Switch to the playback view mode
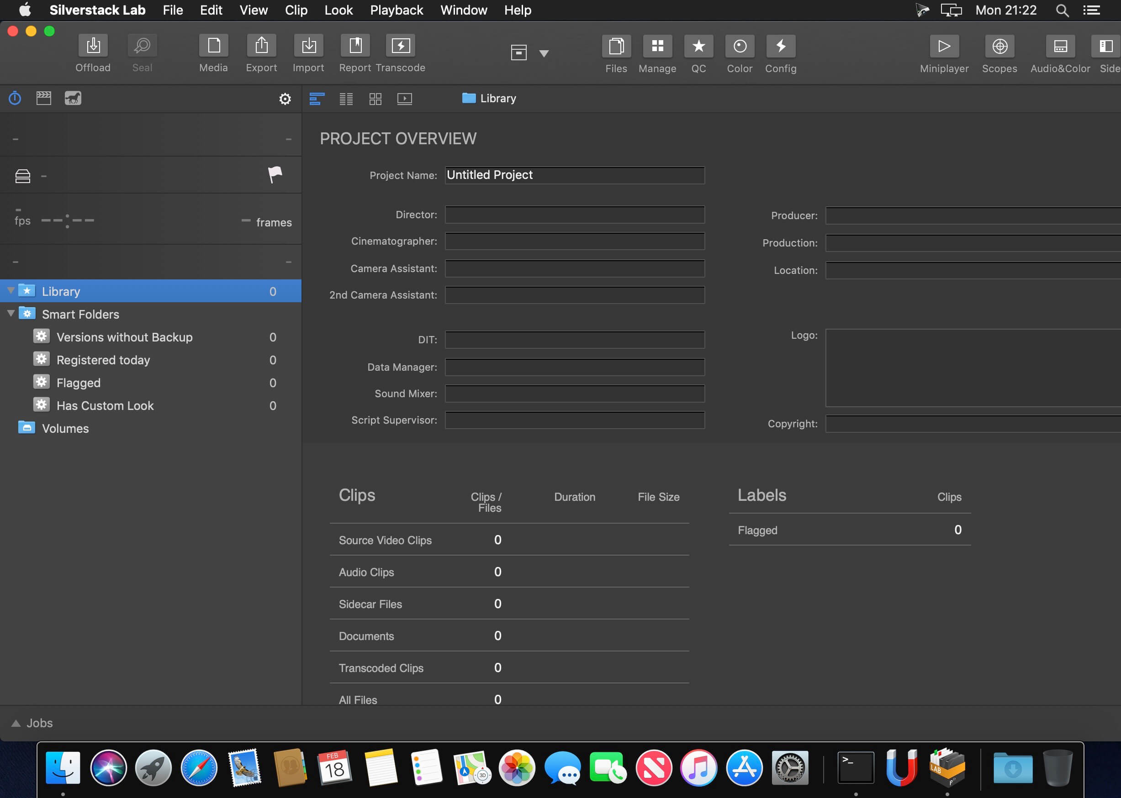Image resolution: width=1121 pixels, height=798 pixels. pyautogui.click(x=405, y=99)
